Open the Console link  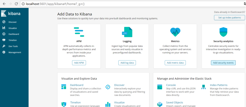click(x=171, y=85)
